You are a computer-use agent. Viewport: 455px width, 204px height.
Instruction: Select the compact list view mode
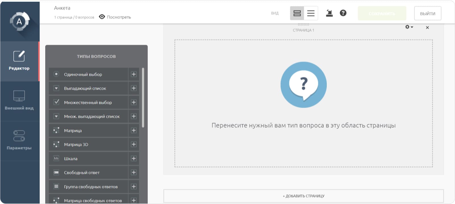(x=311, y=13)
